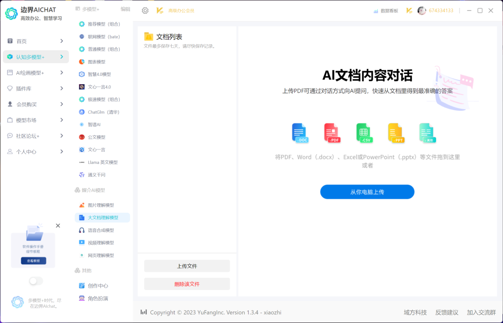The width and height of the screenshot is (503, 323).
Task: Open the 数据看板 data dashboard
Action: 386,10
